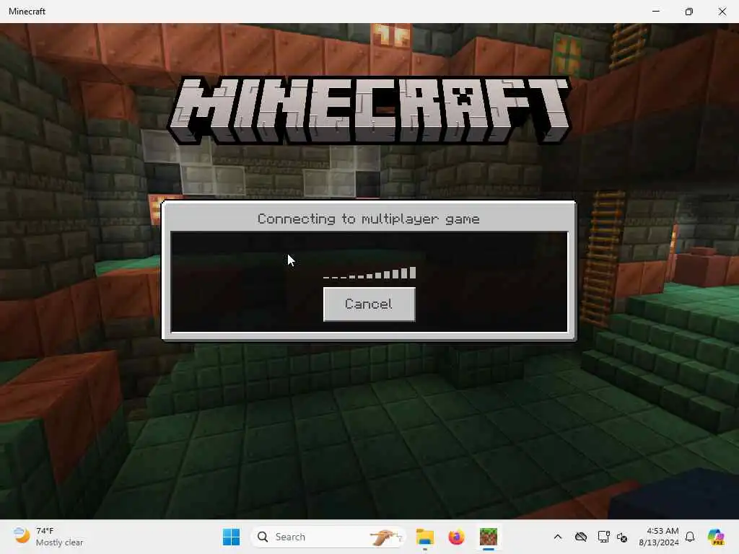The height and width of the screenshot is (554, 739).
Task: Select the Minecraft taskbar icon
Action: point(489,537)
